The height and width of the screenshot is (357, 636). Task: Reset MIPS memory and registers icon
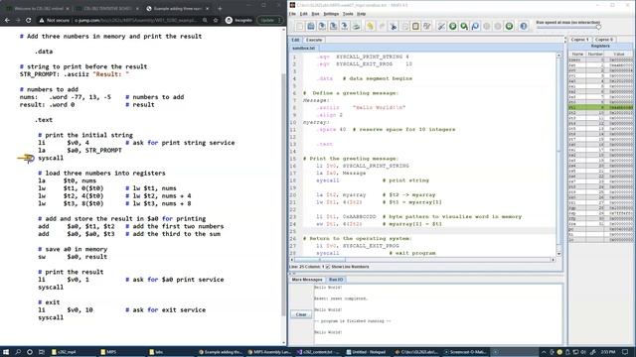[x=509, y=27]
